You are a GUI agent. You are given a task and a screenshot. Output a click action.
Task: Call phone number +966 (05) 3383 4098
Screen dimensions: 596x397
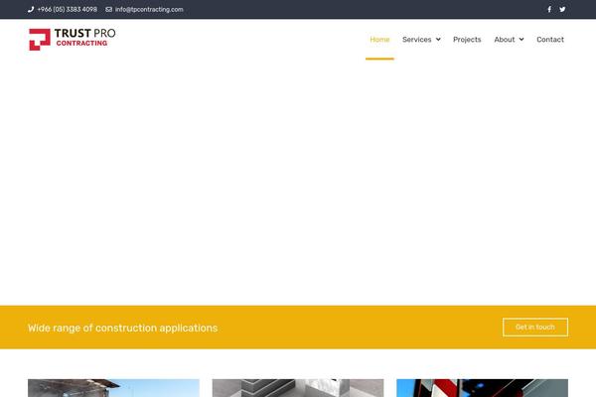(68, 10)
